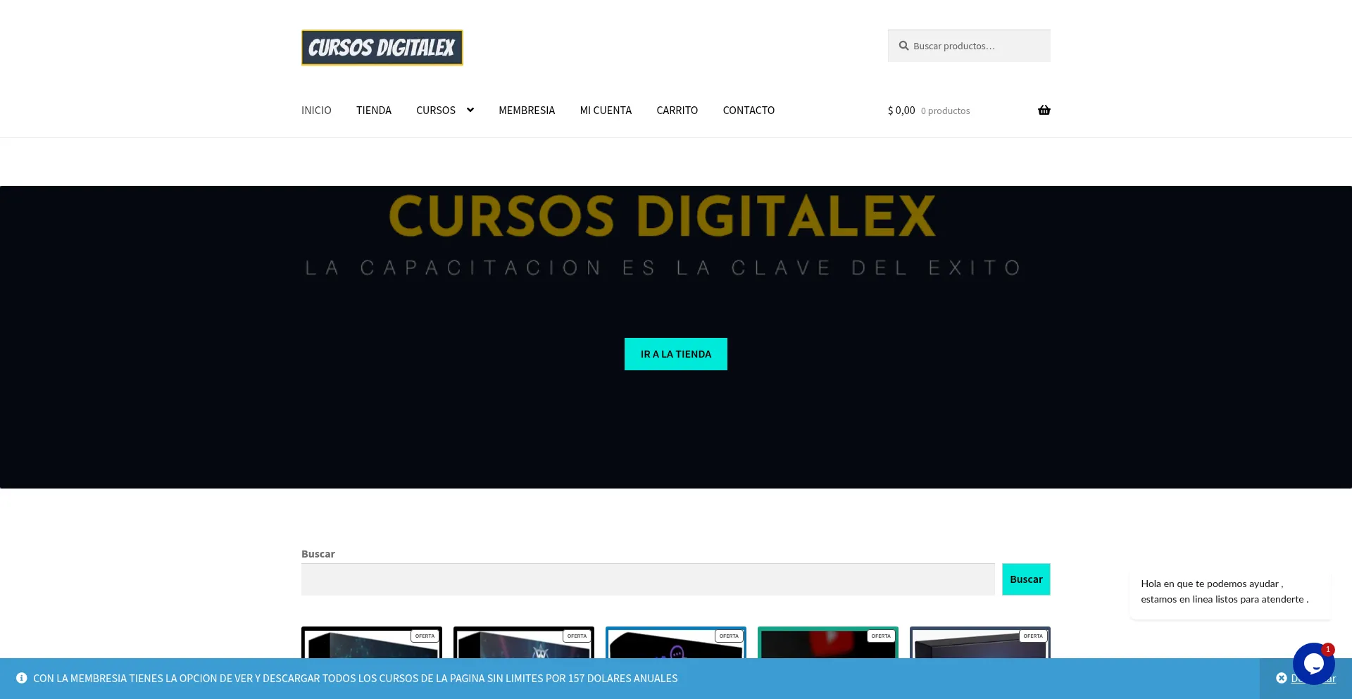Expand the CURSOS dropdown arrow
The height and width of the screenshot is (699, 1352).
click(x=470, y=110)
